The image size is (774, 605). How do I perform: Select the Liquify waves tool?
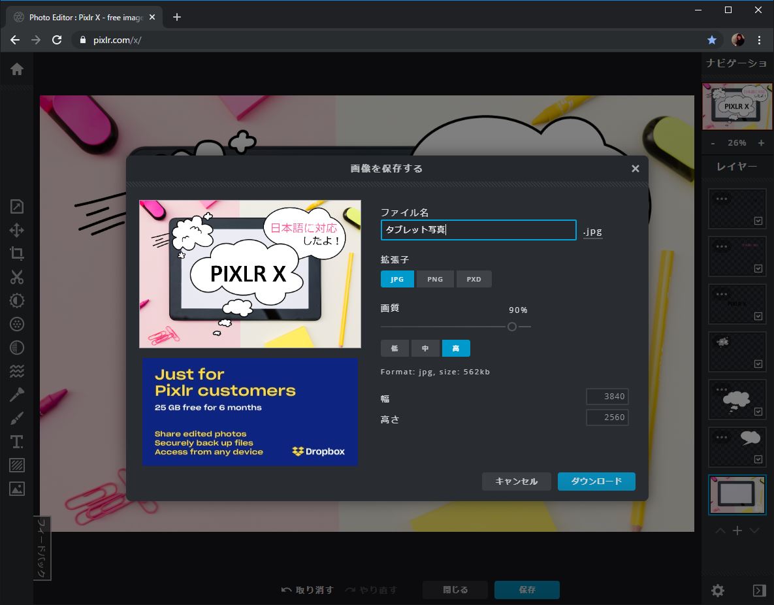point(17,371)
